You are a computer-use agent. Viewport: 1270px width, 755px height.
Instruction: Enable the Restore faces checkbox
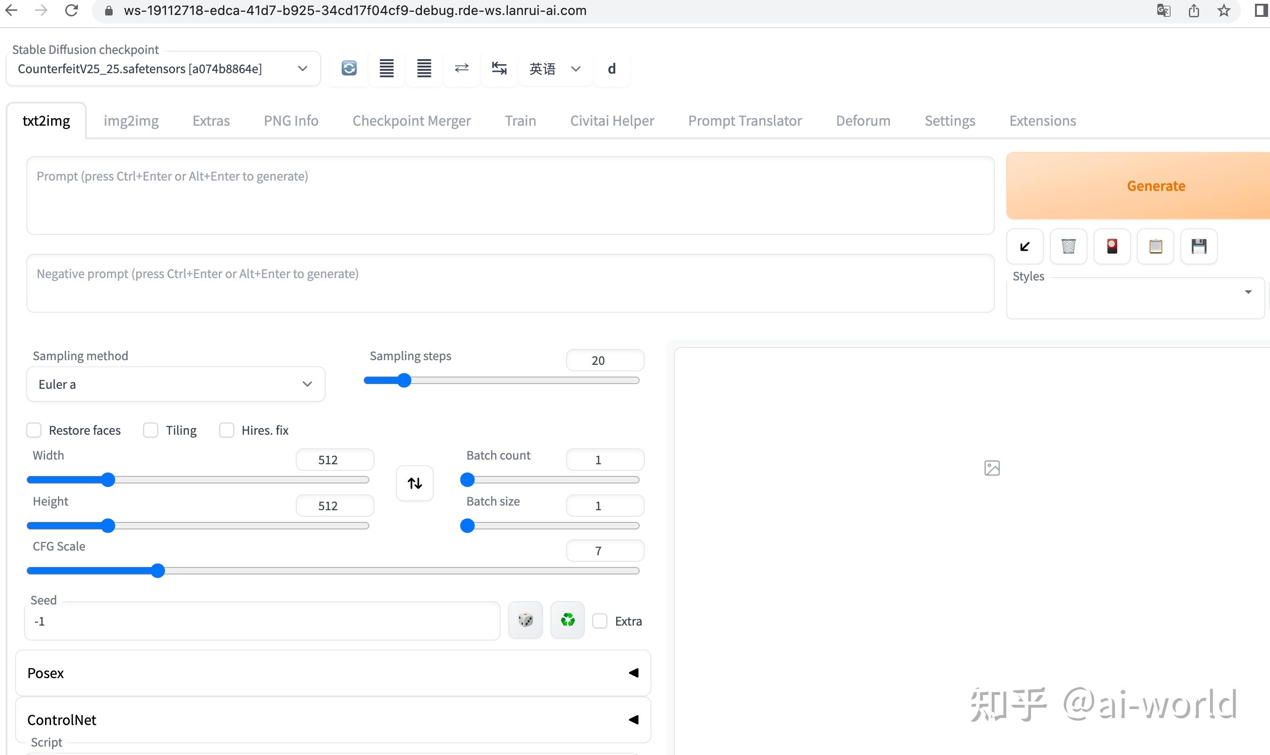[34, 430]
